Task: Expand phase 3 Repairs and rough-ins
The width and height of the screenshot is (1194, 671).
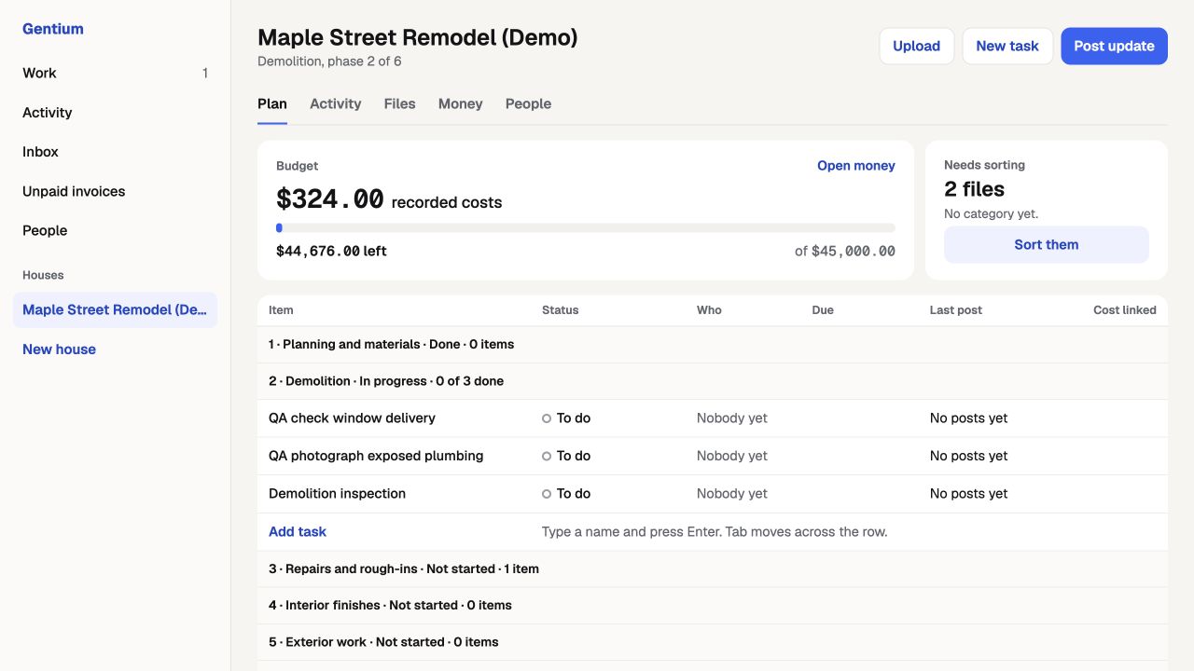Action: point(713,568)
